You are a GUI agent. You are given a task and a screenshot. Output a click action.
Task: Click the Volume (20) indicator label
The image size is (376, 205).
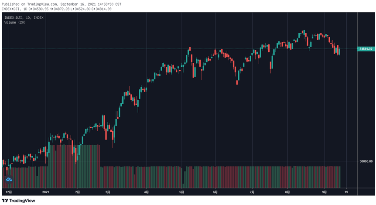(x=15, y=22)
